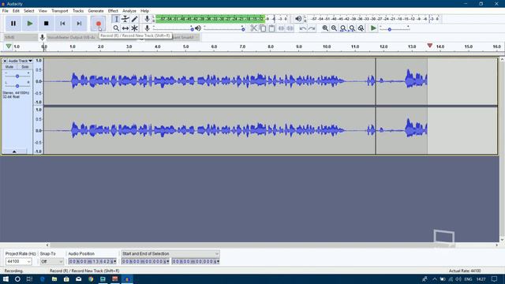This screenshot has width=505, height=284.
Task: Stop recording with the Stop button
Action: (46, 24)
